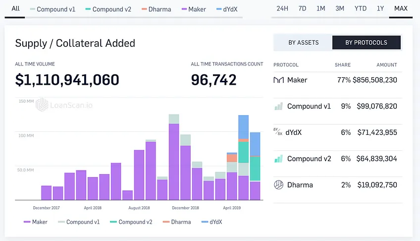420x241 pixels.
Task: Click the Compound v1 row name in table
Action: click(309, 106)
